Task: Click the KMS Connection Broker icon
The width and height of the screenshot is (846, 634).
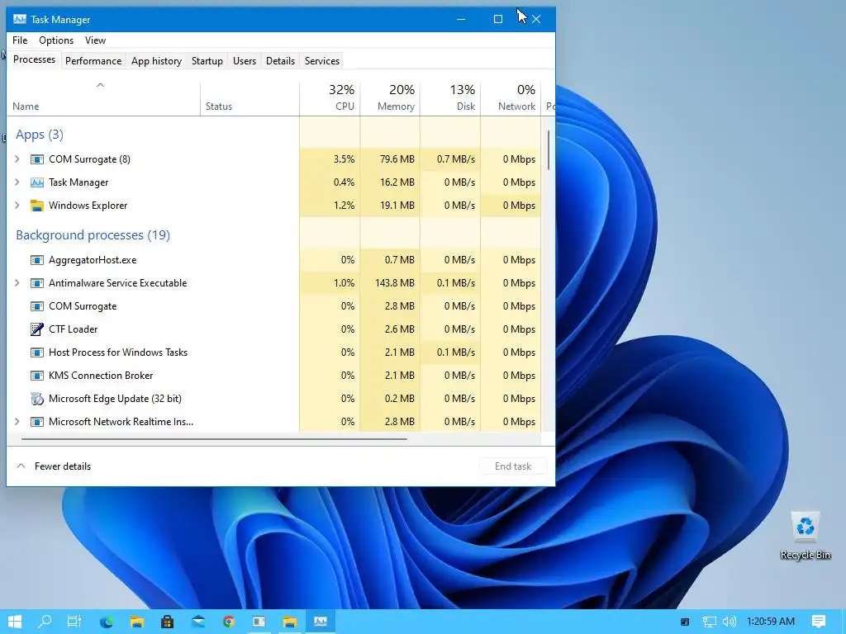Action: [x=36, y=376]
